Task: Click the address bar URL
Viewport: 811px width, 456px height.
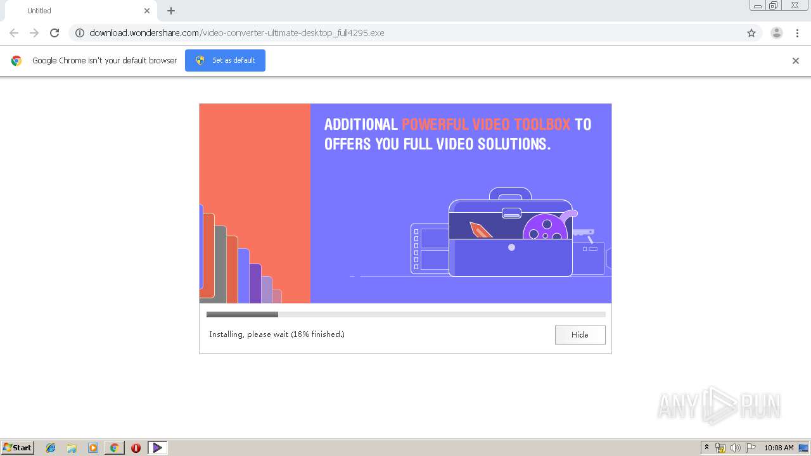Action: click(x=237, y=33)
